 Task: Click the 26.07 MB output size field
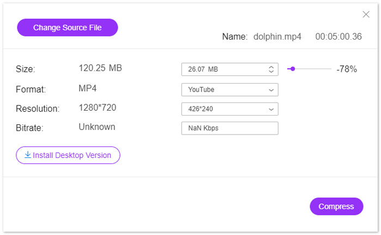[x=230, y=69]
